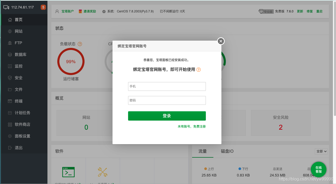
Task: Open the 安全 security sidebar item
Action: tap(24, 78)
